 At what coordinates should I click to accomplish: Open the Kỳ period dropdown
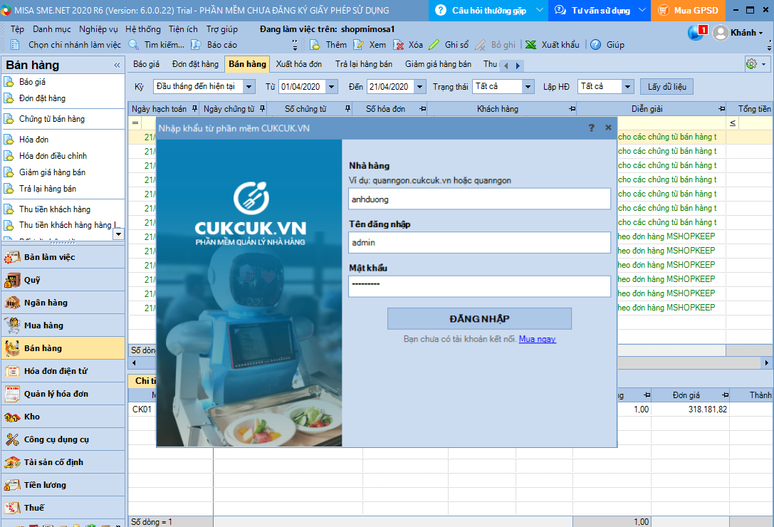[x=249, y=87]
